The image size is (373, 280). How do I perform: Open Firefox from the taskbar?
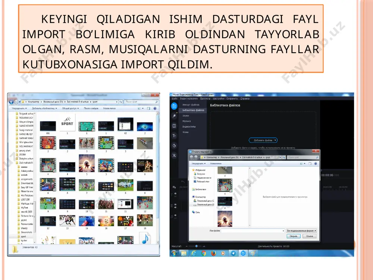pos(213,253)
